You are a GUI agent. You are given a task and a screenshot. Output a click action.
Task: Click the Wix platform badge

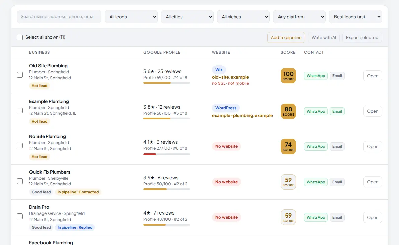[x=219, y=69]
